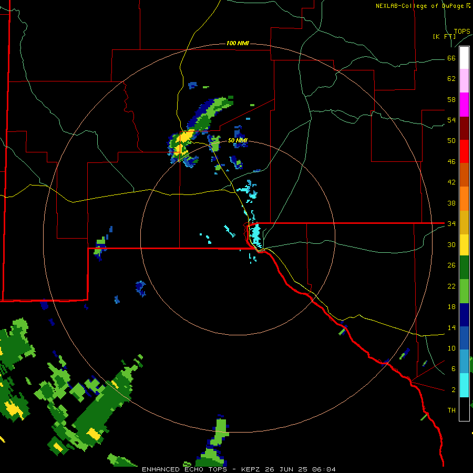The image size is (473, 473).
Task: Click the '2' legend value
Action: 454,389
